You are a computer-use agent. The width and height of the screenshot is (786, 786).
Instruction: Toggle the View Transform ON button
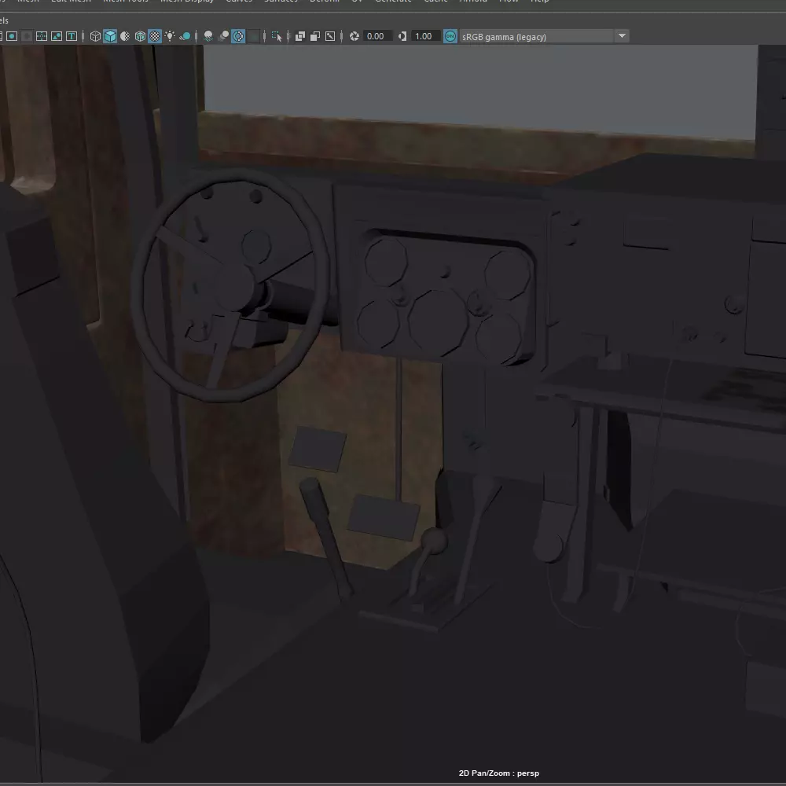click(450, 36)
